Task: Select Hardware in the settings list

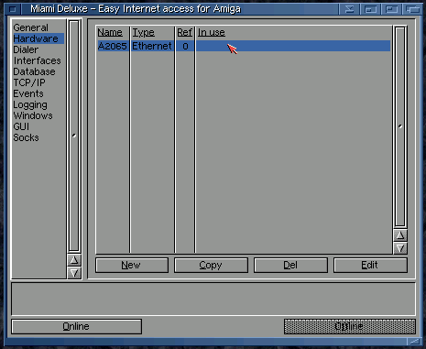Action: [x=38, y=38]
